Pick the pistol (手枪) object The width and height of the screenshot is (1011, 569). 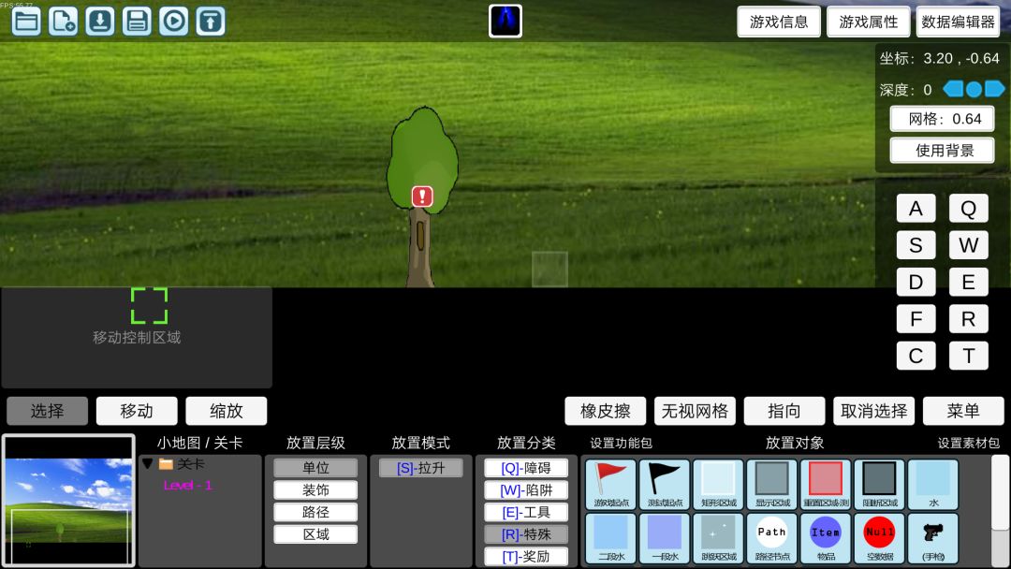933,538
